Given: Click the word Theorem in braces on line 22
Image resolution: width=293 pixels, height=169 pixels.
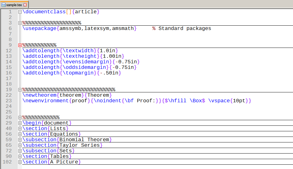Looking at the screenshot, I should point(98,95).
